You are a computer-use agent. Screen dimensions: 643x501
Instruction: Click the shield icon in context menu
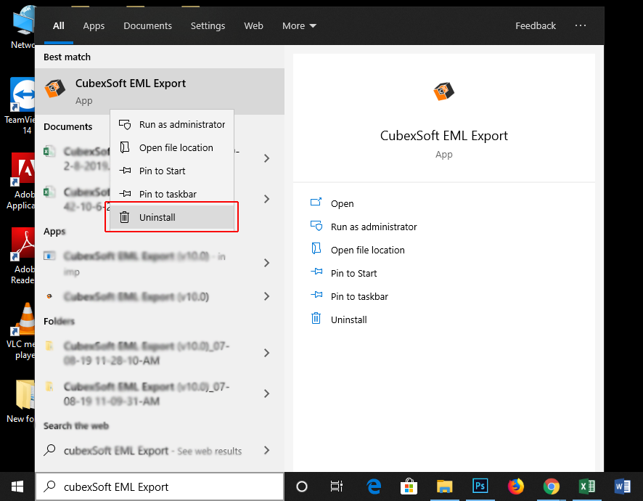(125, 124)
